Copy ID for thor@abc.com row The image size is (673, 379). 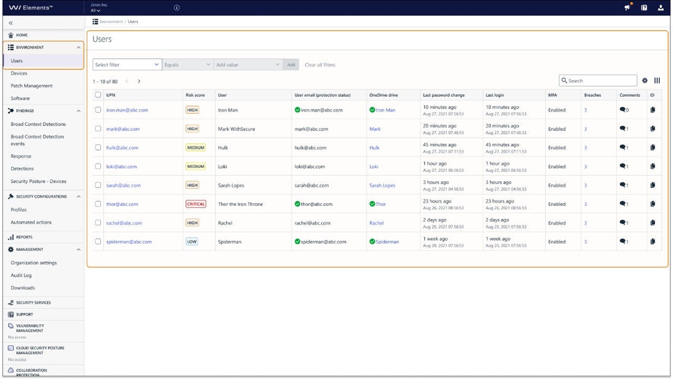pyautogui.click(x=653, y=204)
